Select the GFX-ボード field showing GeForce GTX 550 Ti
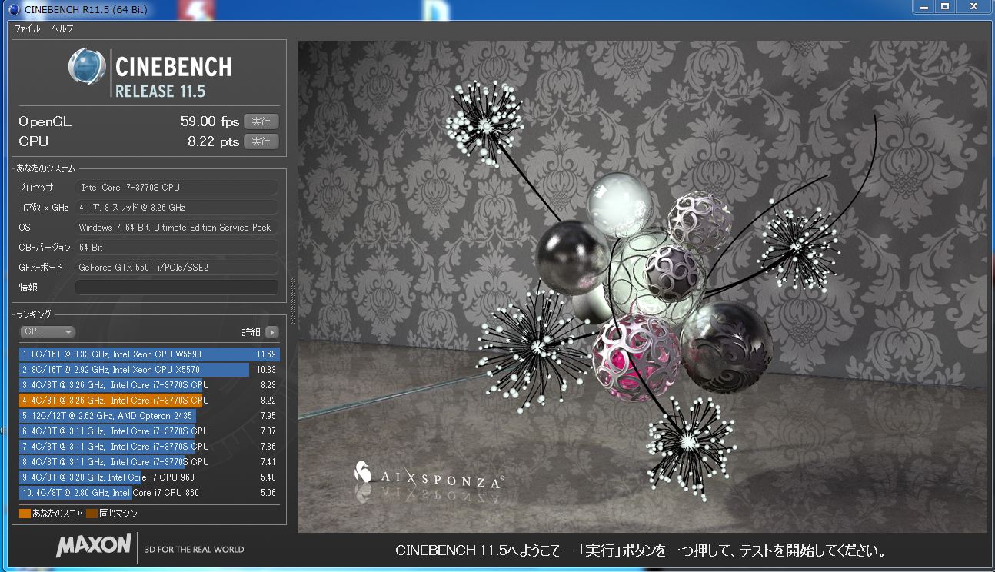995x572 pixels. [177, 268]
